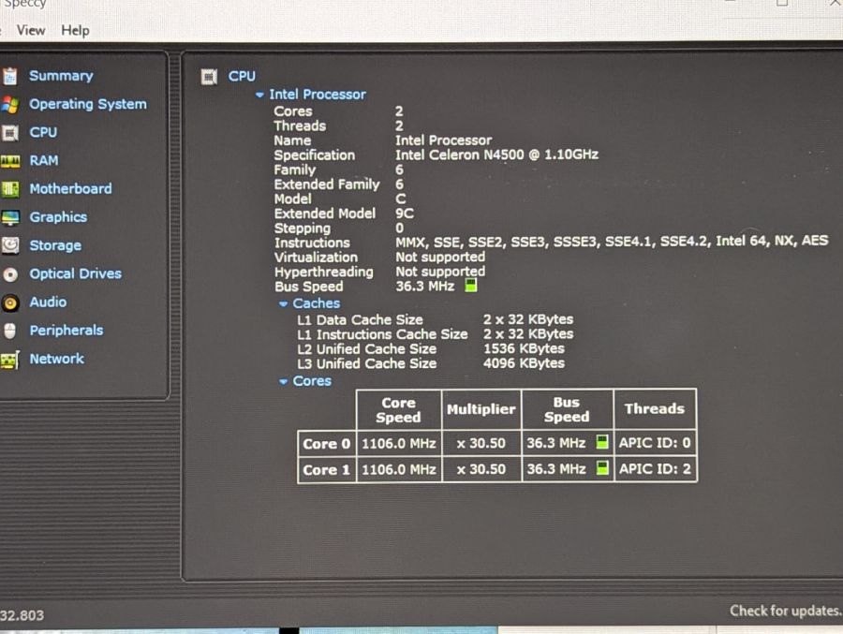View the Peripherals section
The height and width of the screenshot is (634, 843).
(67, 331)
